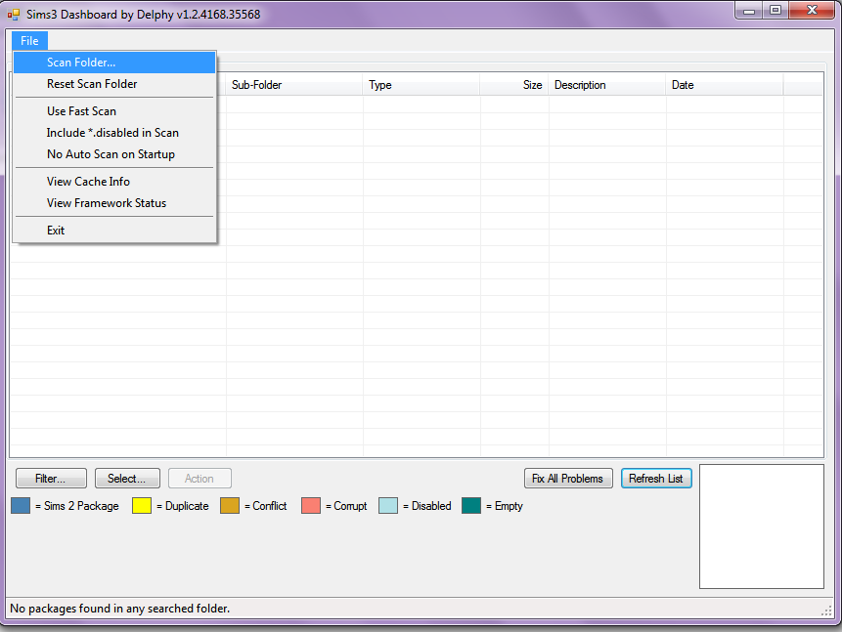
Task: Click the Sims3 Dashboard application icon
Action: pos(13,15)
